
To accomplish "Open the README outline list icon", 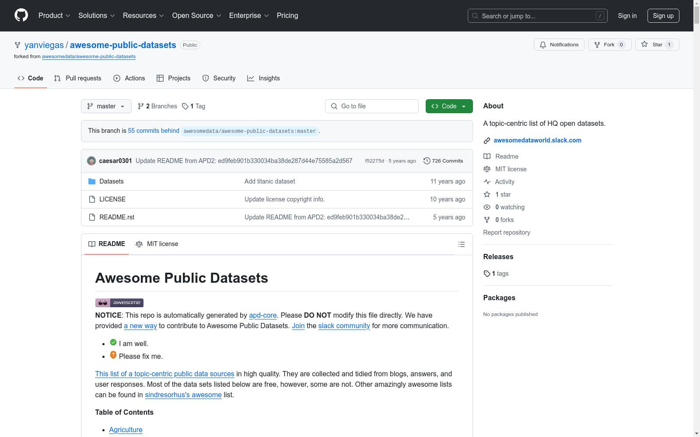I will click(461, 244).
